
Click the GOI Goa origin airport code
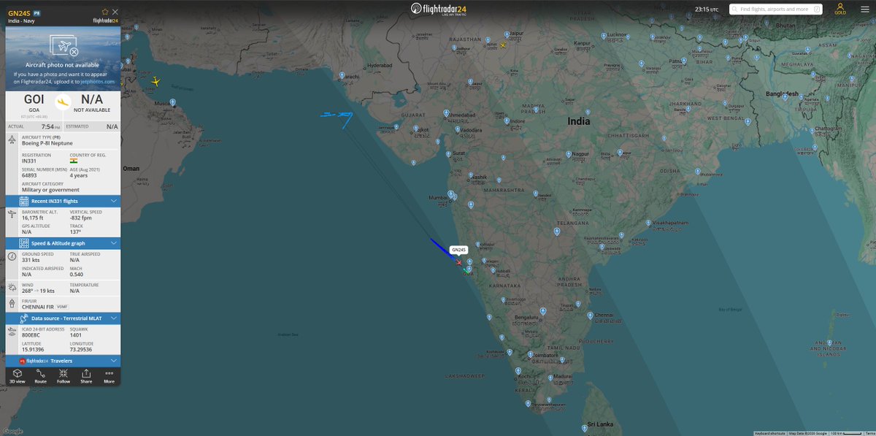click(x=33, y=99)
